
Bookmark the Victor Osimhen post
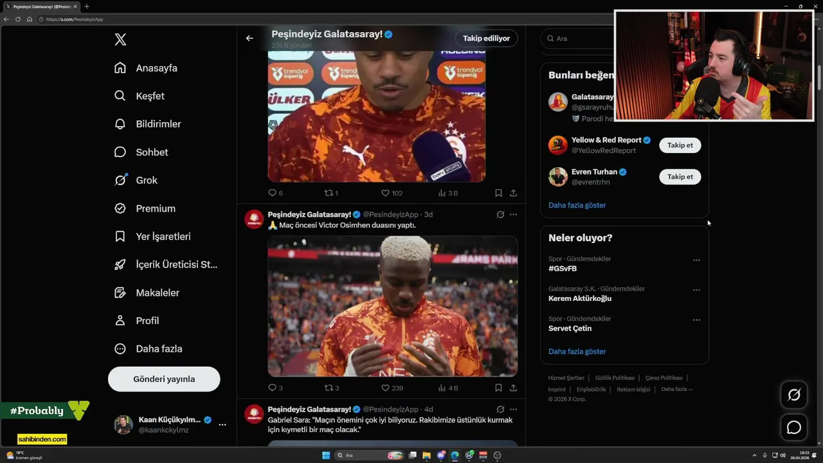498,388
